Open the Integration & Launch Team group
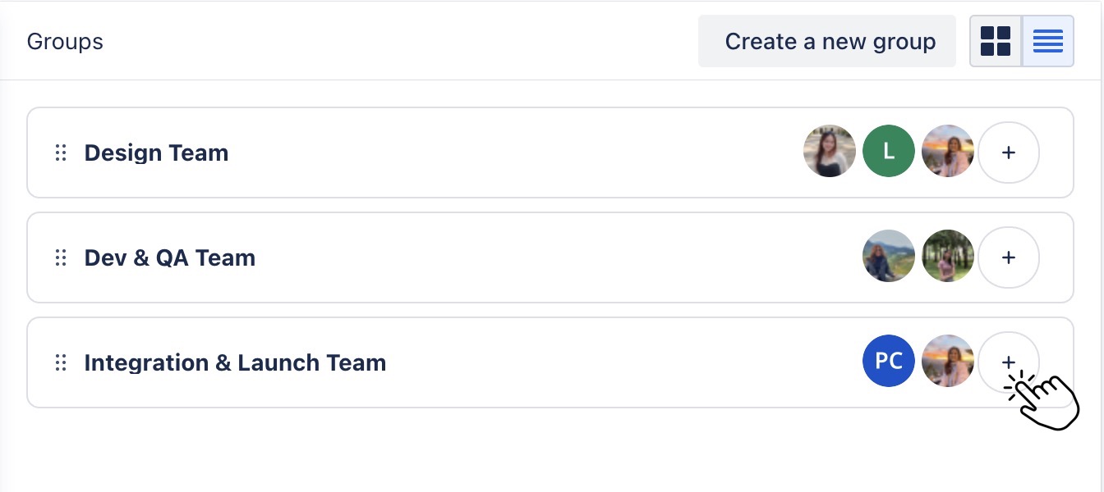Viewport: 1104px width, 492px height. (235, 362)
